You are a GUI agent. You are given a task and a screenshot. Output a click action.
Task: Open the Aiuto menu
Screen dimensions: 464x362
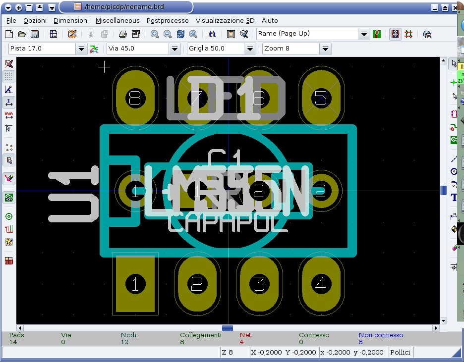pos(270,21)
